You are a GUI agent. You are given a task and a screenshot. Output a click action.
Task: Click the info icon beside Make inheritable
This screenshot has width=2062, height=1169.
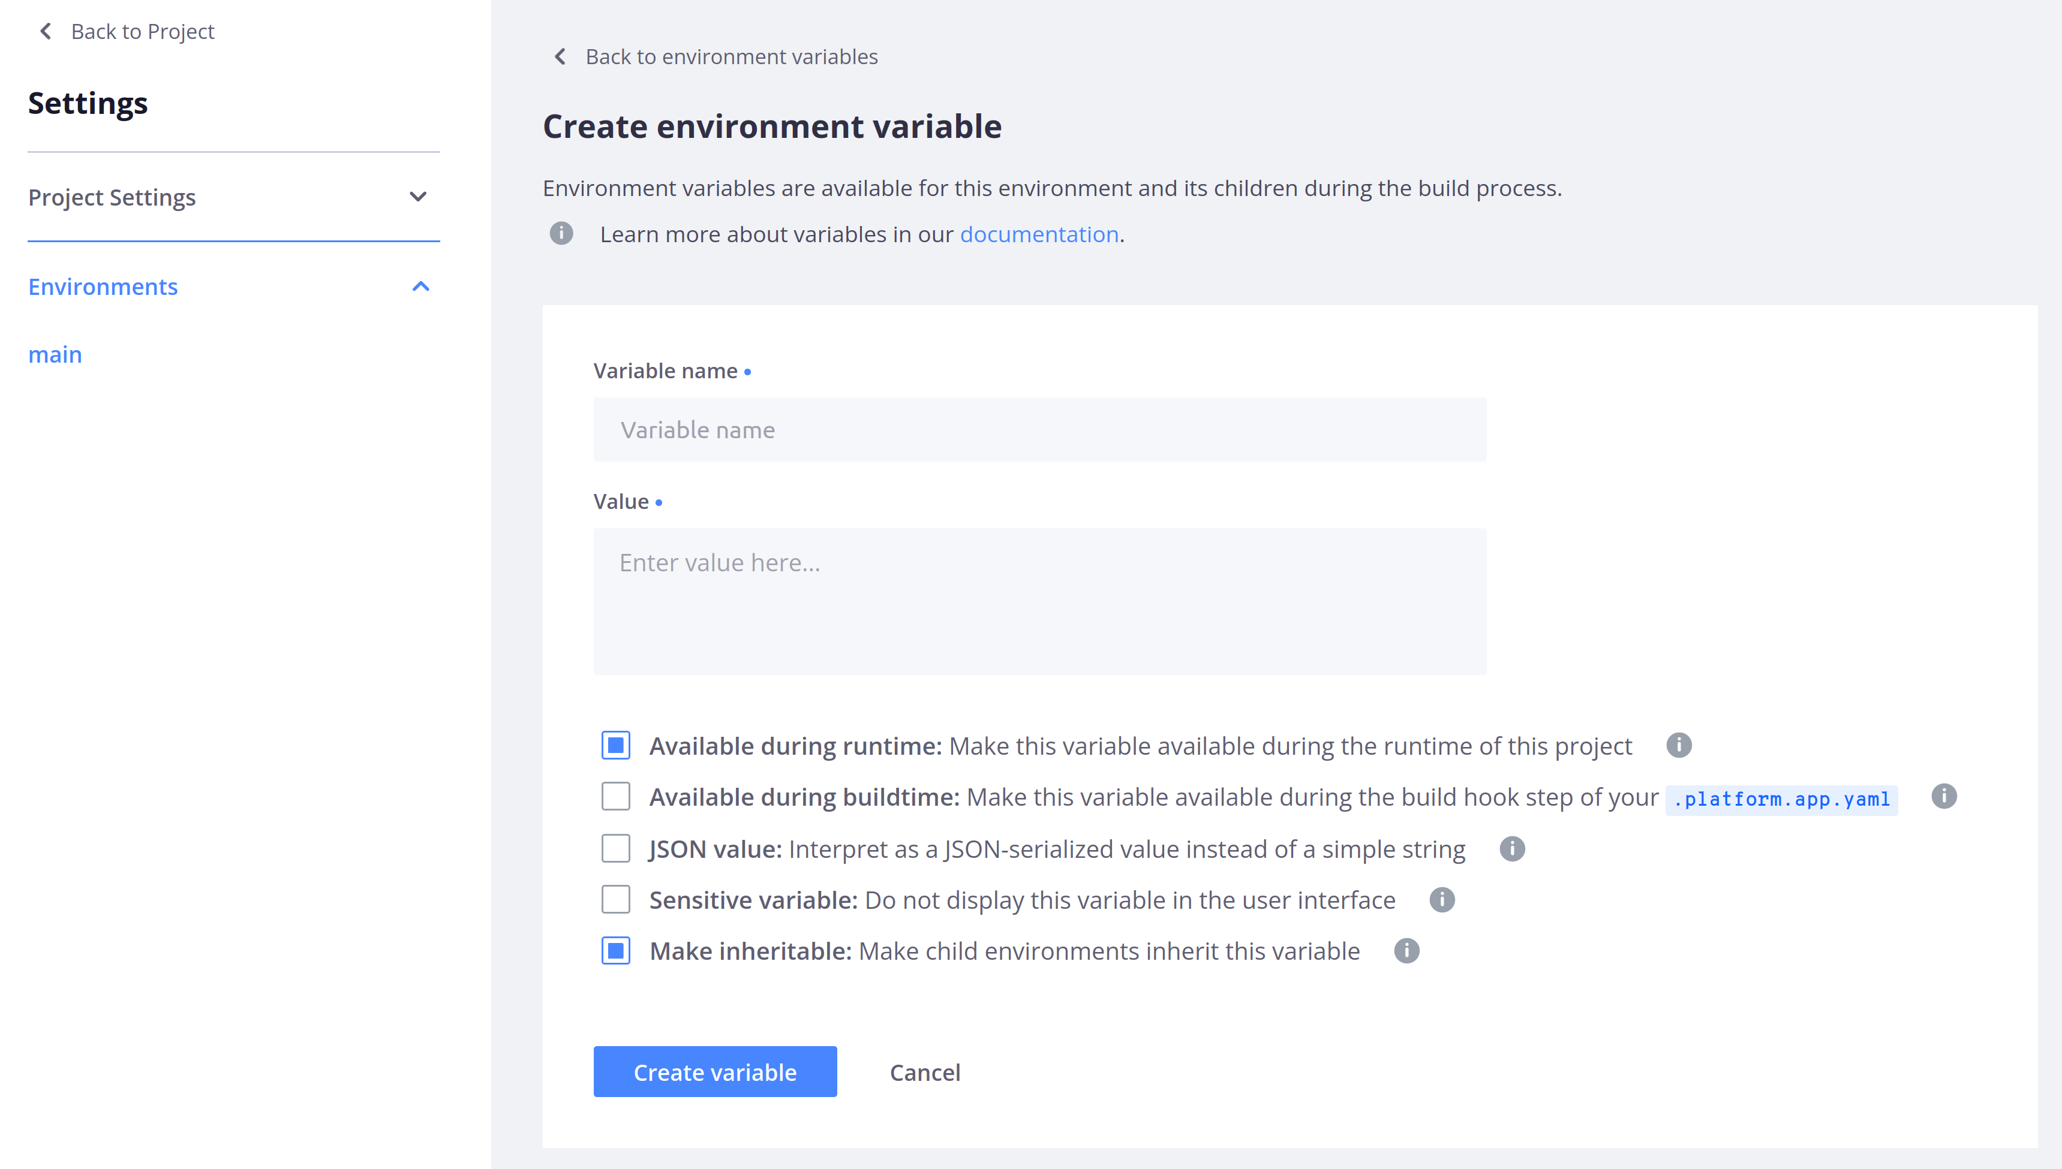pos(1406,951)
